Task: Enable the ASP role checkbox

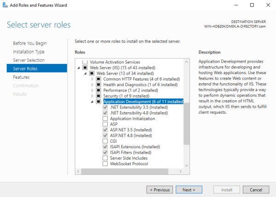Action: pos(106,124)
